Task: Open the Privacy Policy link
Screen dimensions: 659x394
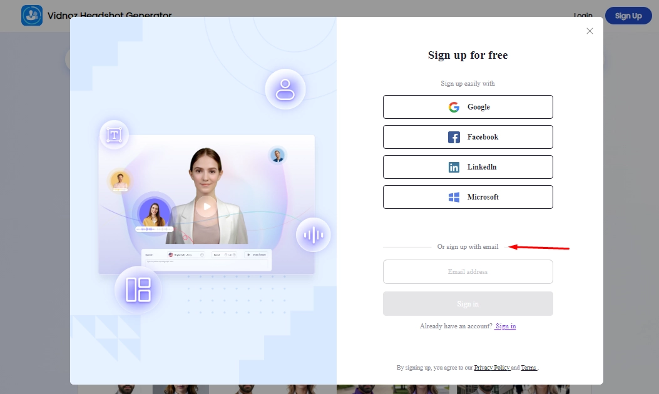Action: tap(492, 368)
